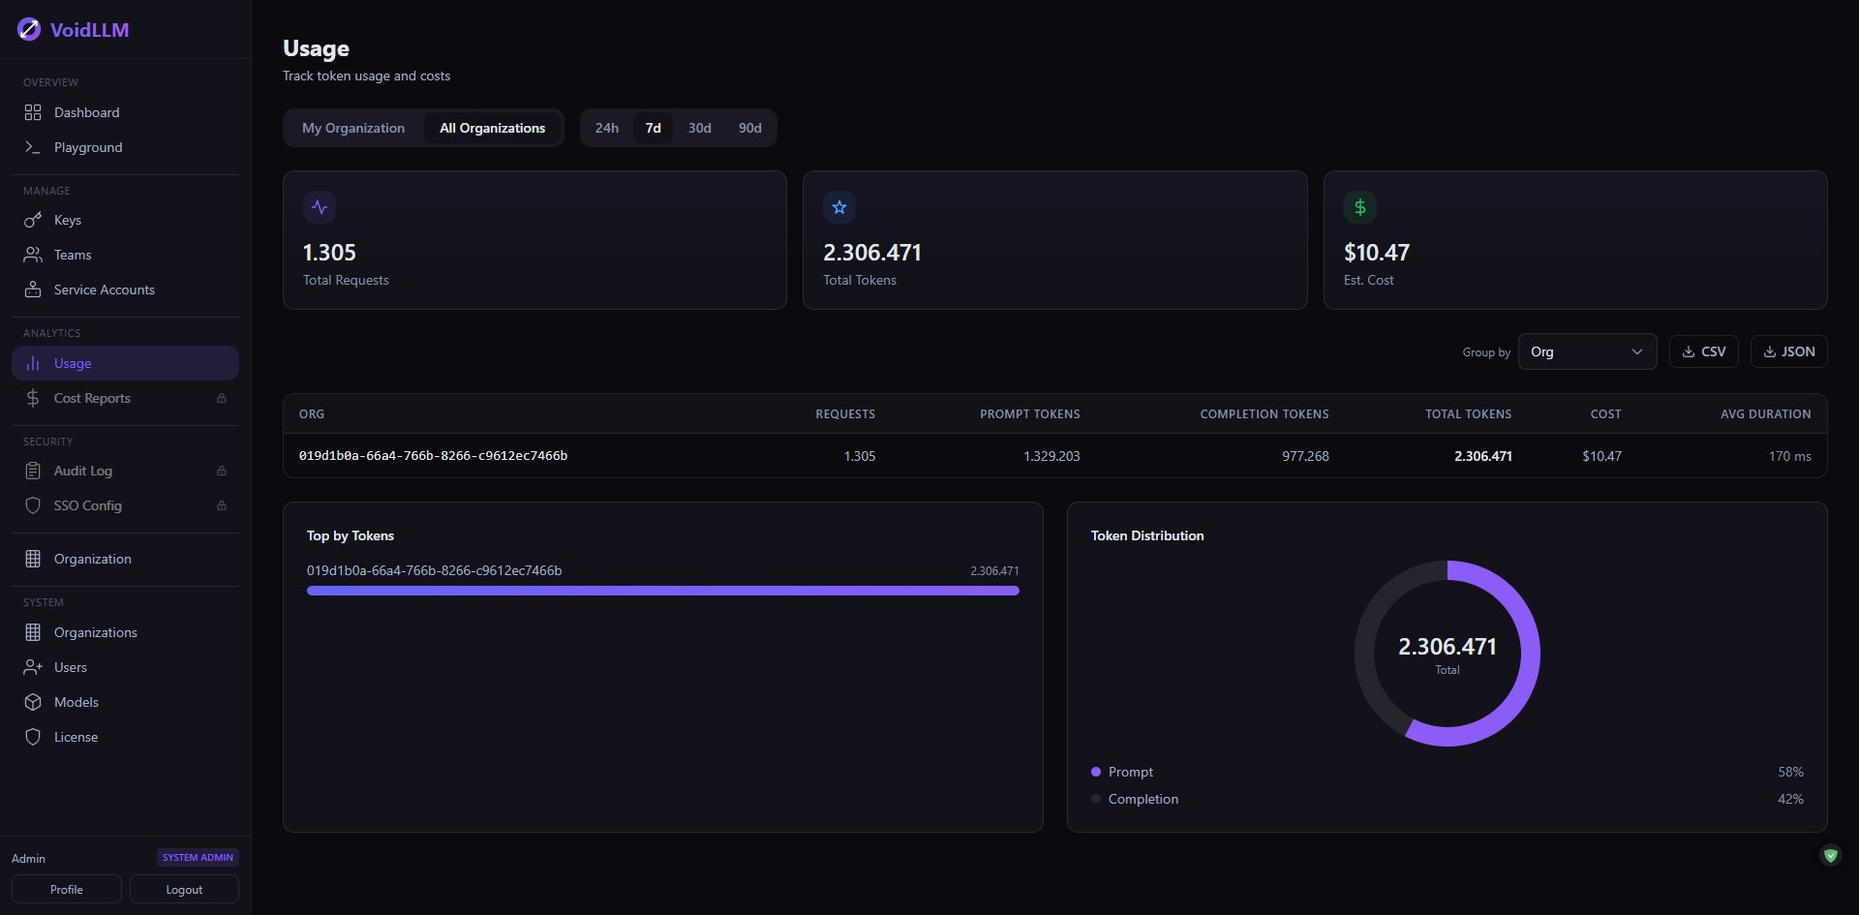The image size is (1859, 915).
Task: Open Dashboard via its grid icon
Action: click(33, 112)
